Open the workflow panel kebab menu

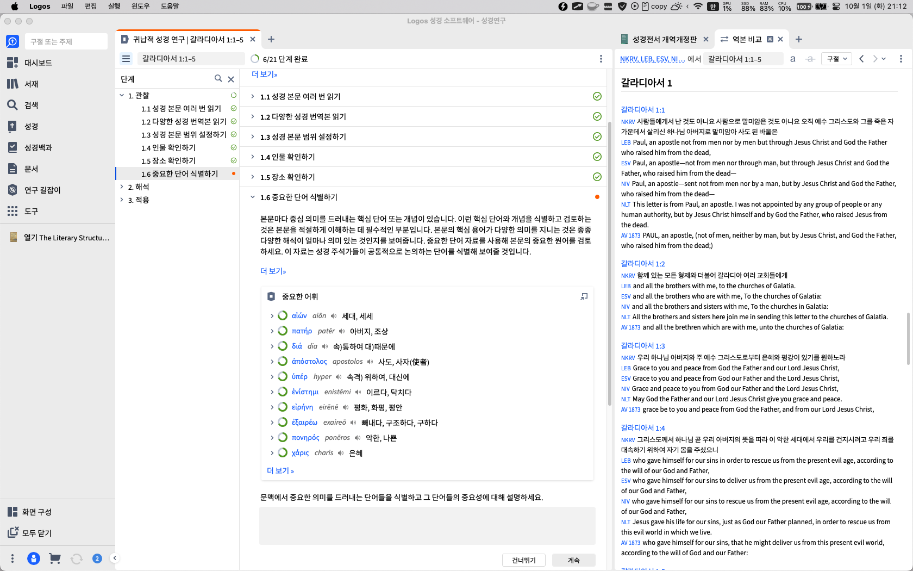(x=601, y=59)
